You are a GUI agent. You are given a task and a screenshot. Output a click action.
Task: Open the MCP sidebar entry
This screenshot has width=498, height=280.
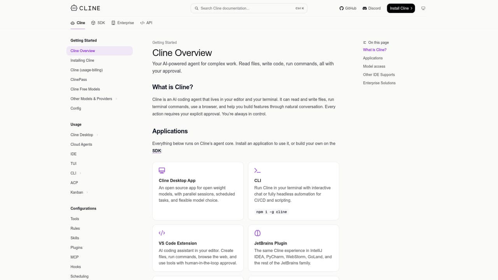tap(74, 257)
